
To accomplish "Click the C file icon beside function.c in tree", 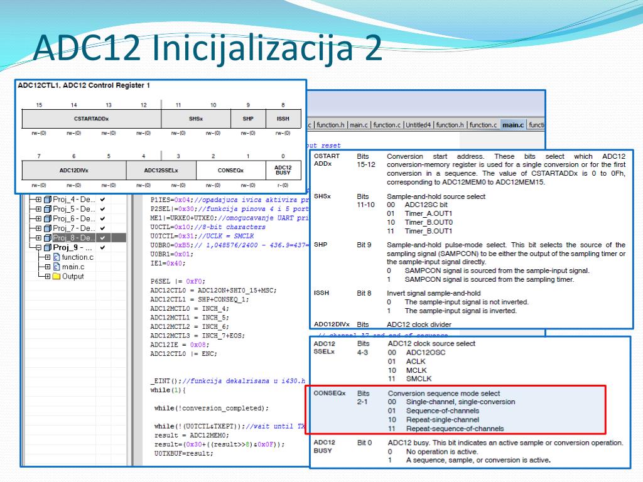I will point(57,257).
